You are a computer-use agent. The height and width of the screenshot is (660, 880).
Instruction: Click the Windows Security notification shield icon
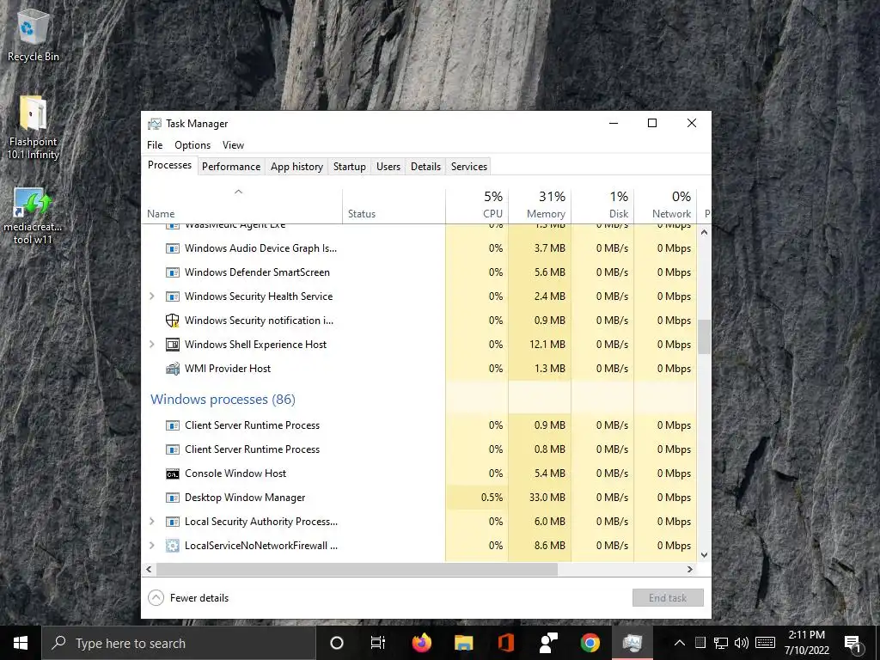(172, 321)
